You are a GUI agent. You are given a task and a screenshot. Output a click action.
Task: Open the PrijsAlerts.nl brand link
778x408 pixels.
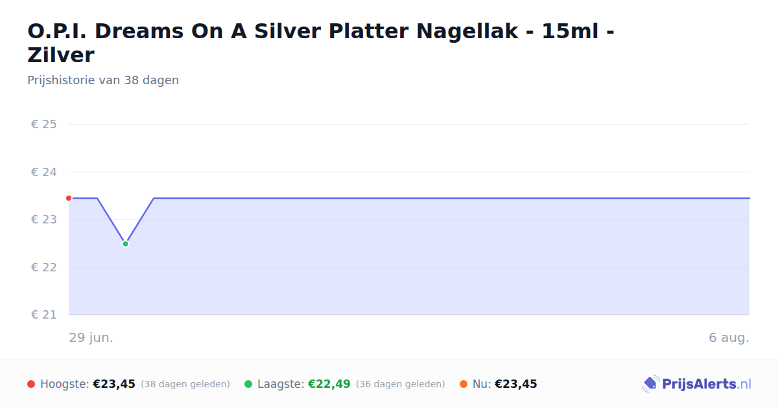[x=697, y=384]
